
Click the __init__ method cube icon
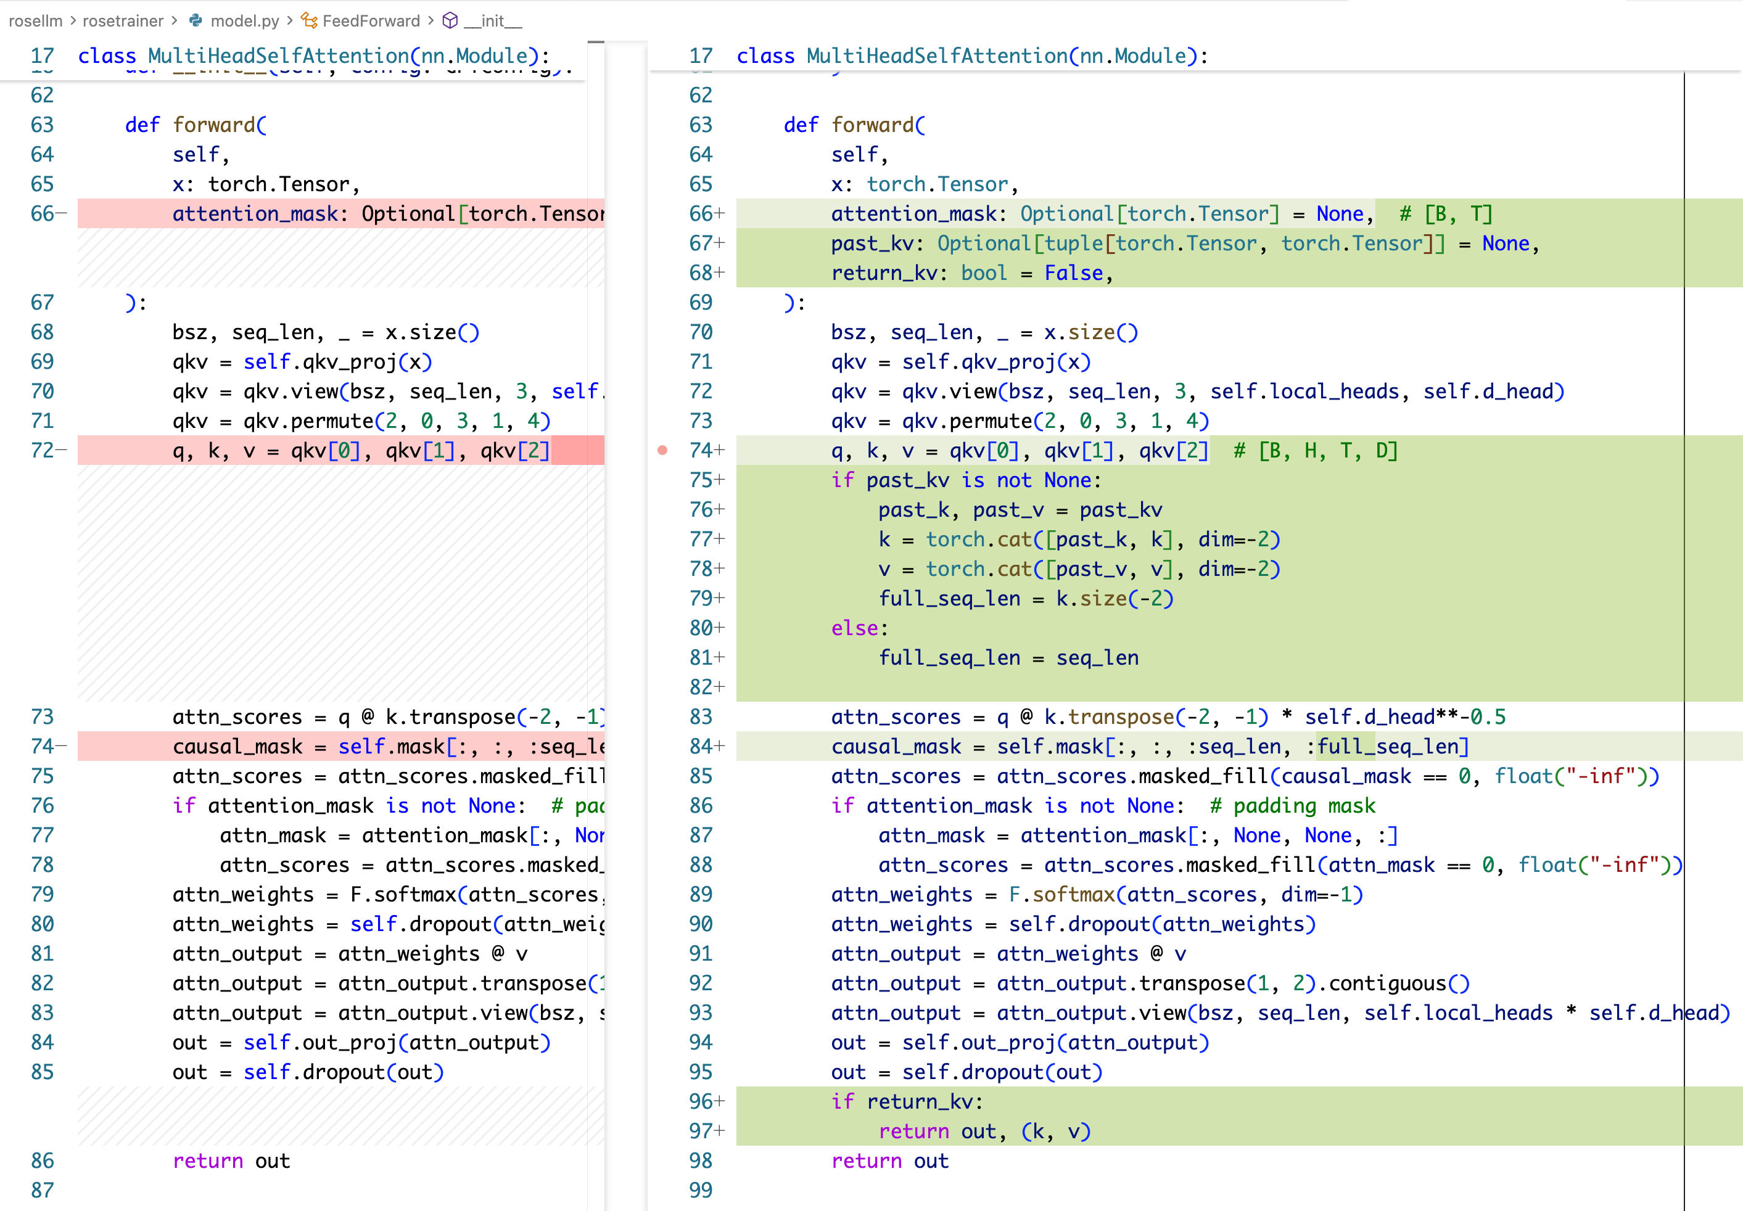click(x=450, y=20)
